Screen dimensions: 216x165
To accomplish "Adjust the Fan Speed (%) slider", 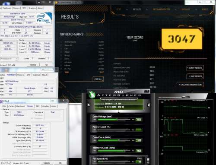I will 114,162.
